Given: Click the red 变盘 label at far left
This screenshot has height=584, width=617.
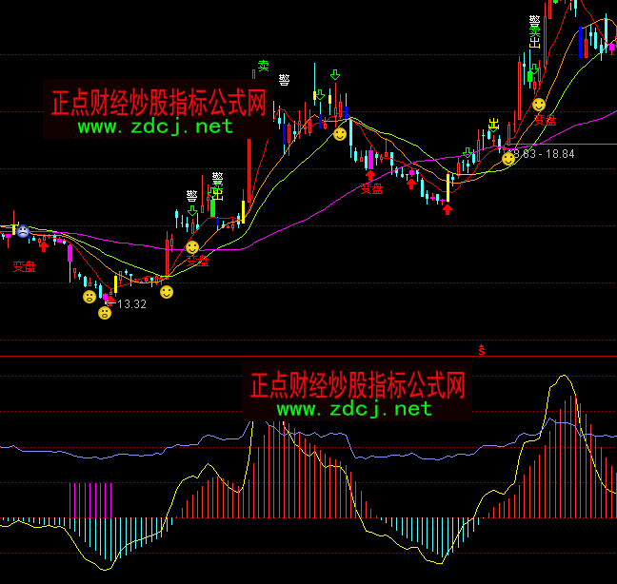Looking at the screenshot, I should (24, 266).
